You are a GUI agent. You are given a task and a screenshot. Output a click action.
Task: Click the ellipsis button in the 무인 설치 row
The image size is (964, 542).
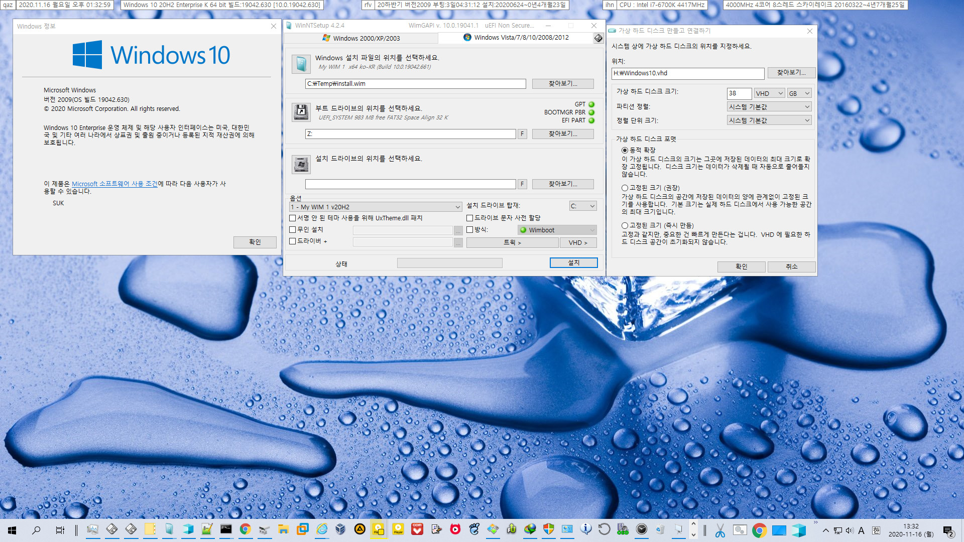point(458,230)
